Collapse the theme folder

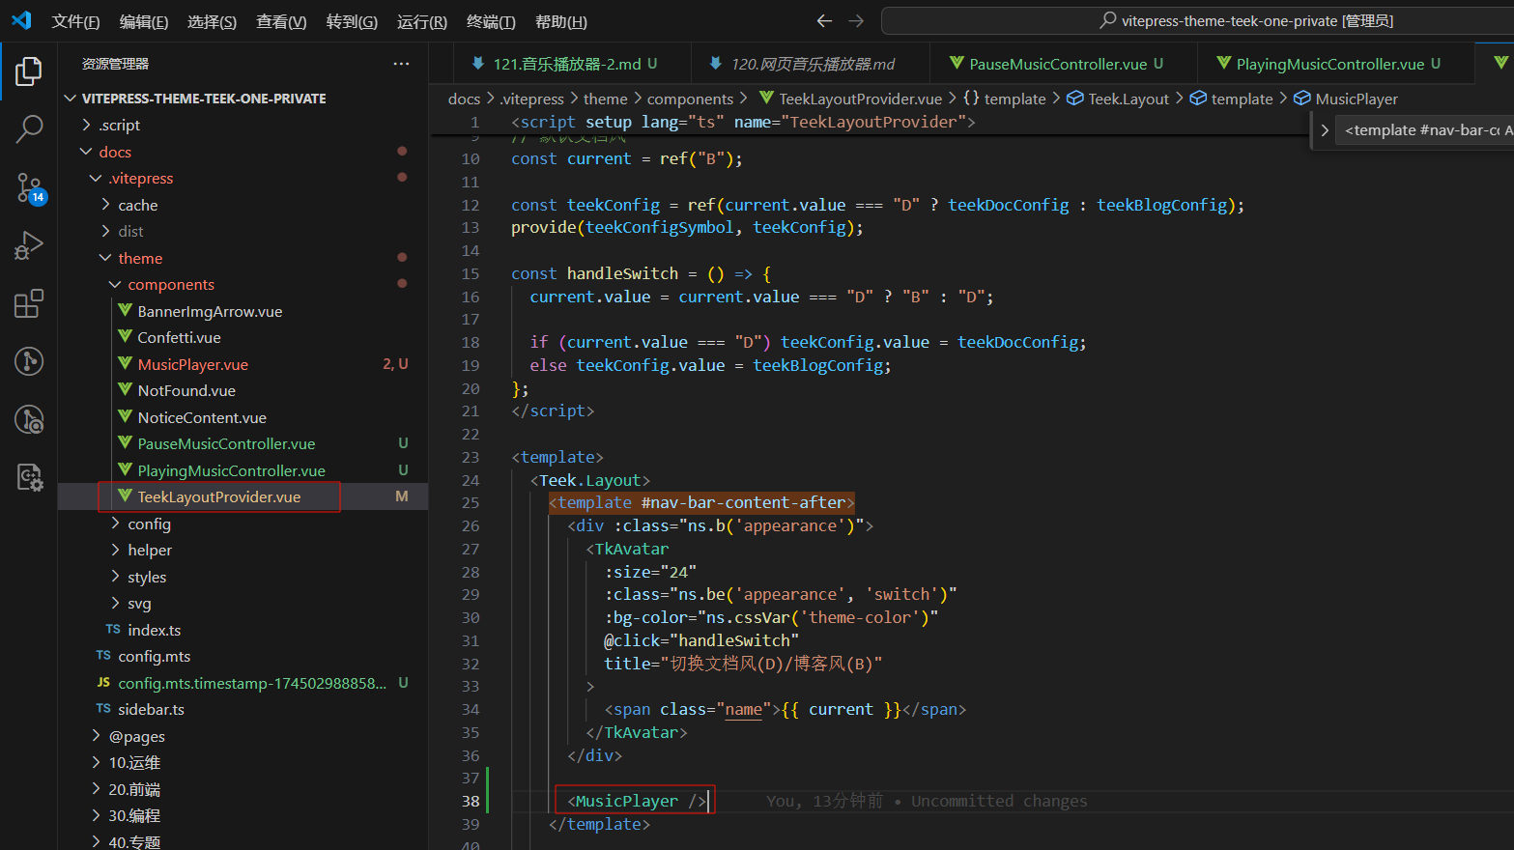tap(105, 258)
